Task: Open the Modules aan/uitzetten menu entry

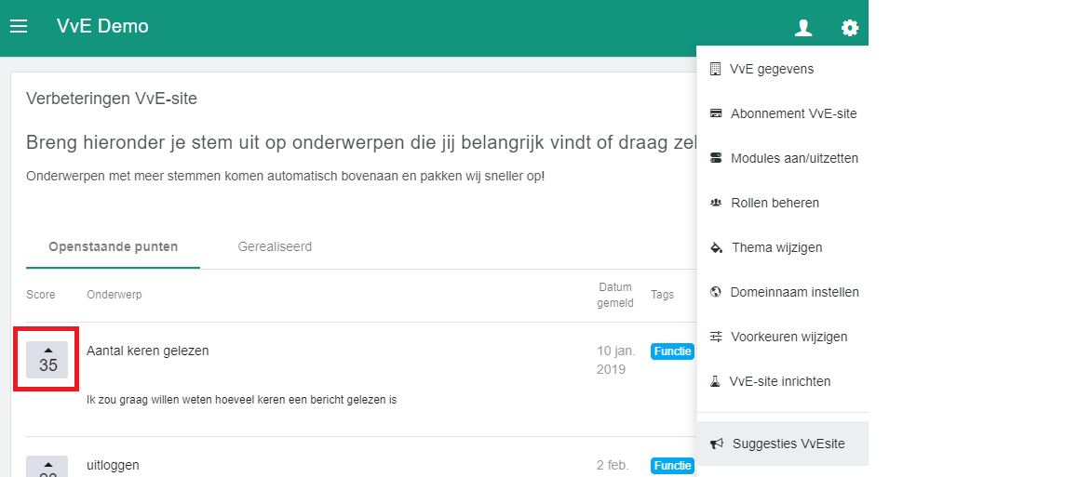Action: tap(794, 158)
